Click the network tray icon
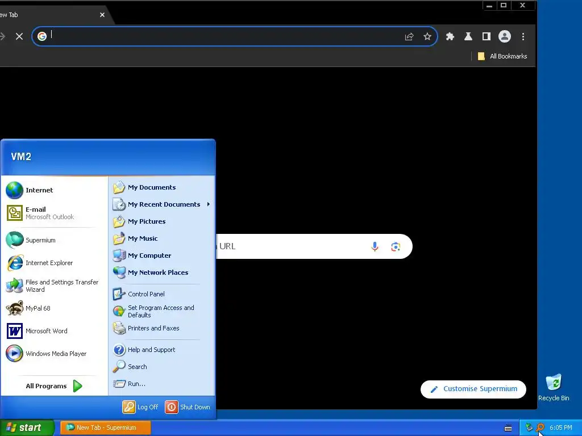This screenshot has height=436, width=582. point(529,427)
